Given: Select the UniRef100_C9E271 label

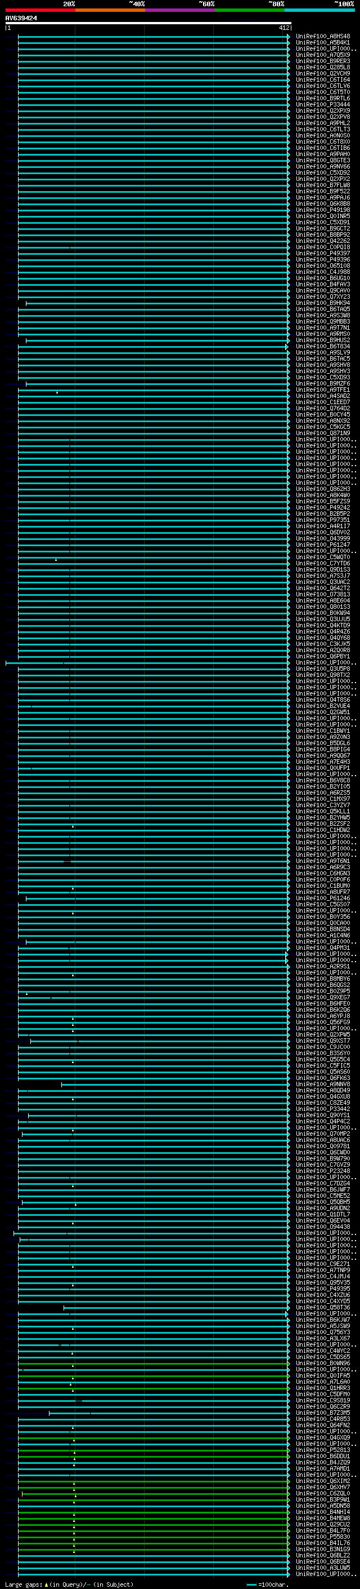Looking at the screenshot, I should pyautogui.click(x=323, y=1264).
